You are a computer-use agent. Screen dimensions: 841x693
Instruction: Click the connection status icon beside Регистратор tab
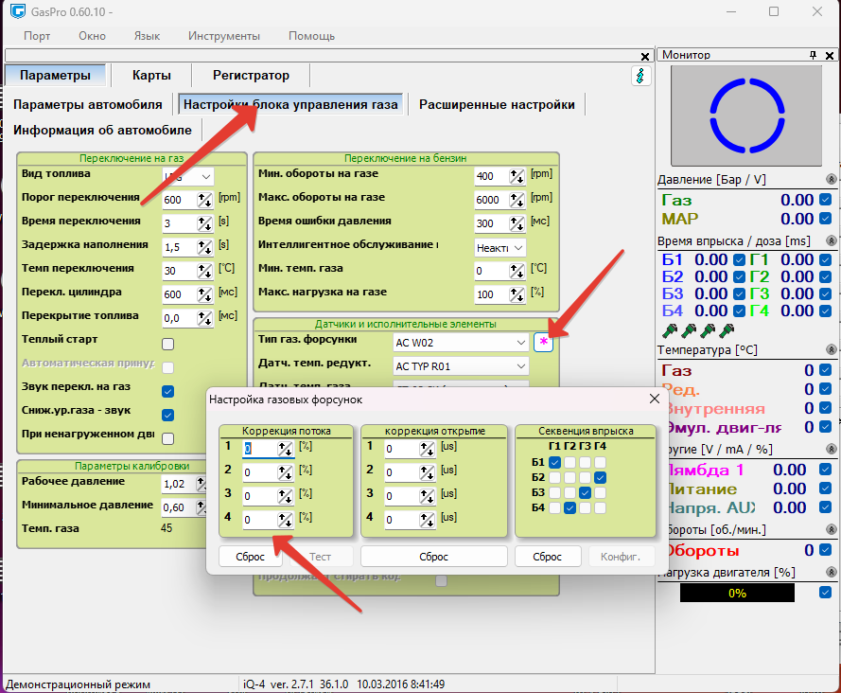[641, 76]
